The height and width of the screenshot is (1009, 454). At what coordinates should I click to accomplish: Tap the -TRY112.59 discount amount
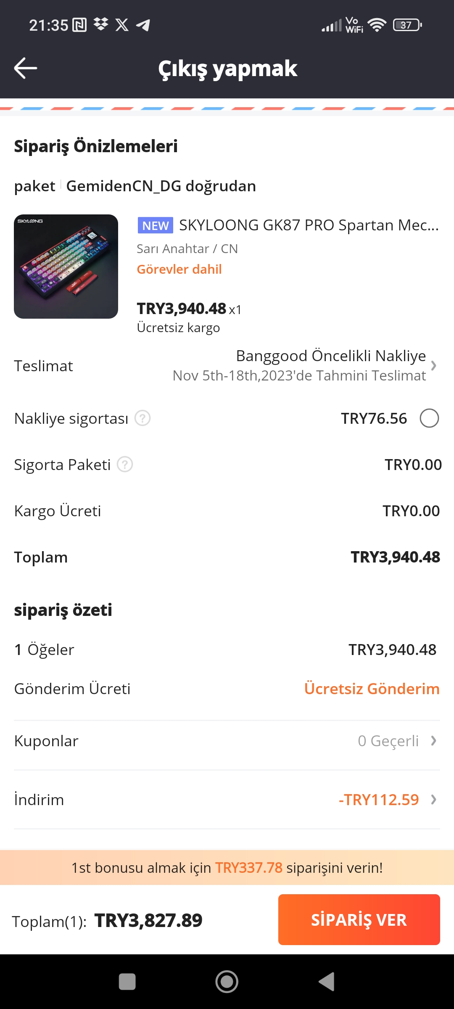(x=379, y=799)
